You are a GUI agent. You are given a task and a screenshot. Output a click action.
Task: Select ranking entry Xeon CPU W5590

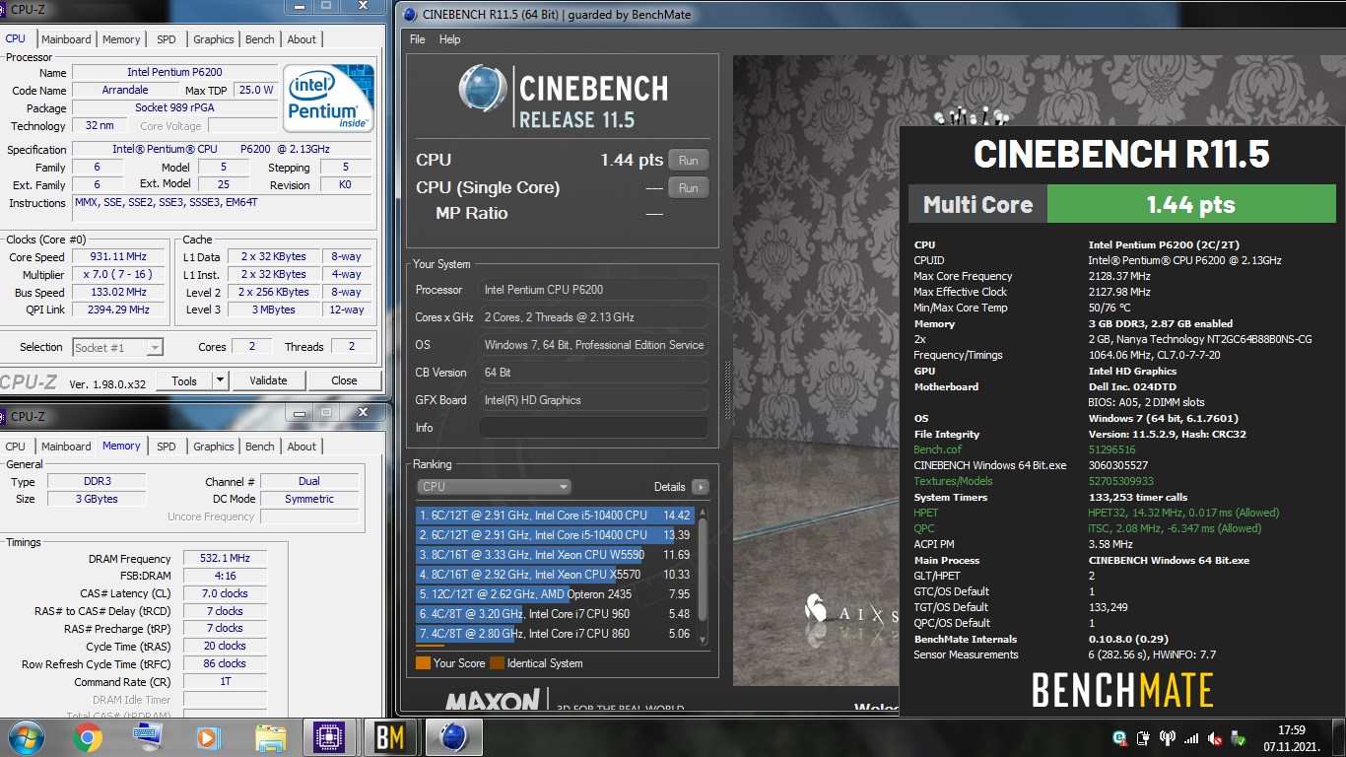556,554
